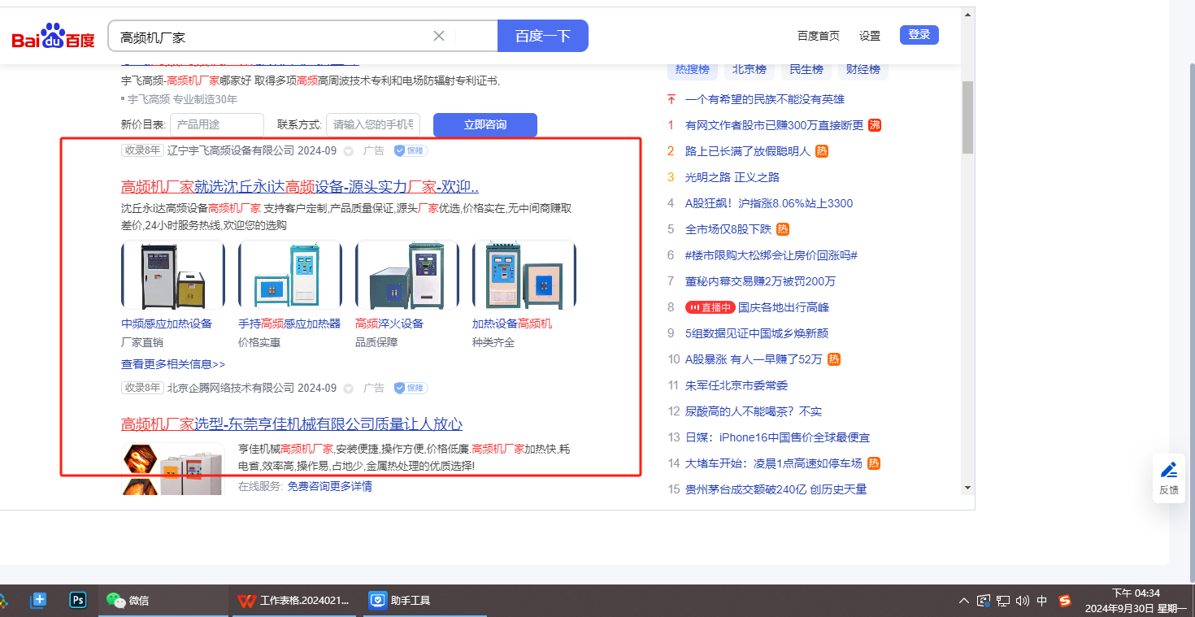The width and height of the screenshot is (1195, 617).
Task: Open the volume speaker tray icon
Action: coord(1023,602)
